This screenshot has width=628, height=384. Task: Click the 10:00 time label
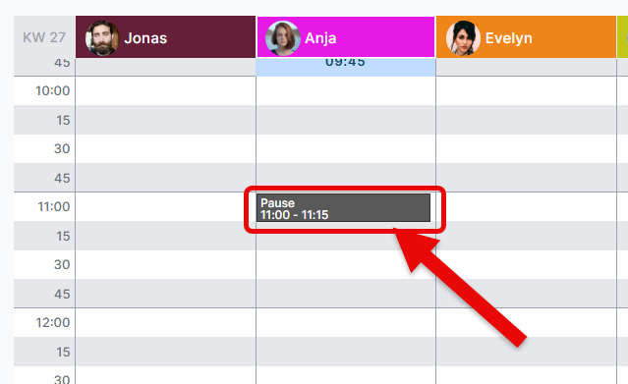[x=53, y=91]
